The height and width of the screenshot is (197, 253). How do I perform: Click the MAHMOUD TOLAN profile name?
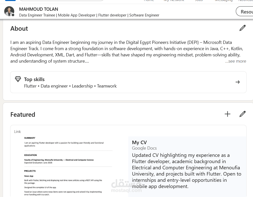pos(39,9)
